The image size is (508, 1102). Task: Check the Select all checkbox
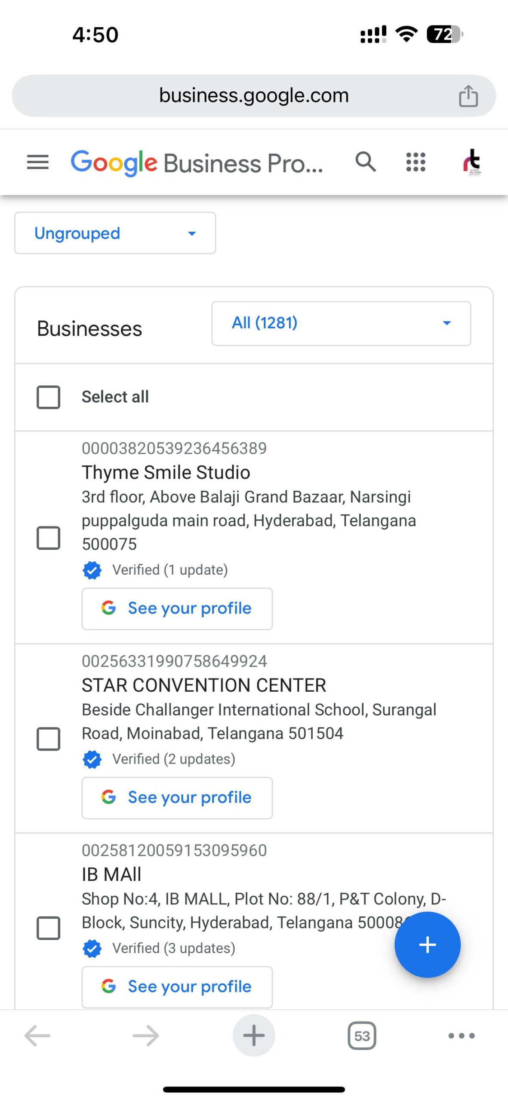pos(49,397)
